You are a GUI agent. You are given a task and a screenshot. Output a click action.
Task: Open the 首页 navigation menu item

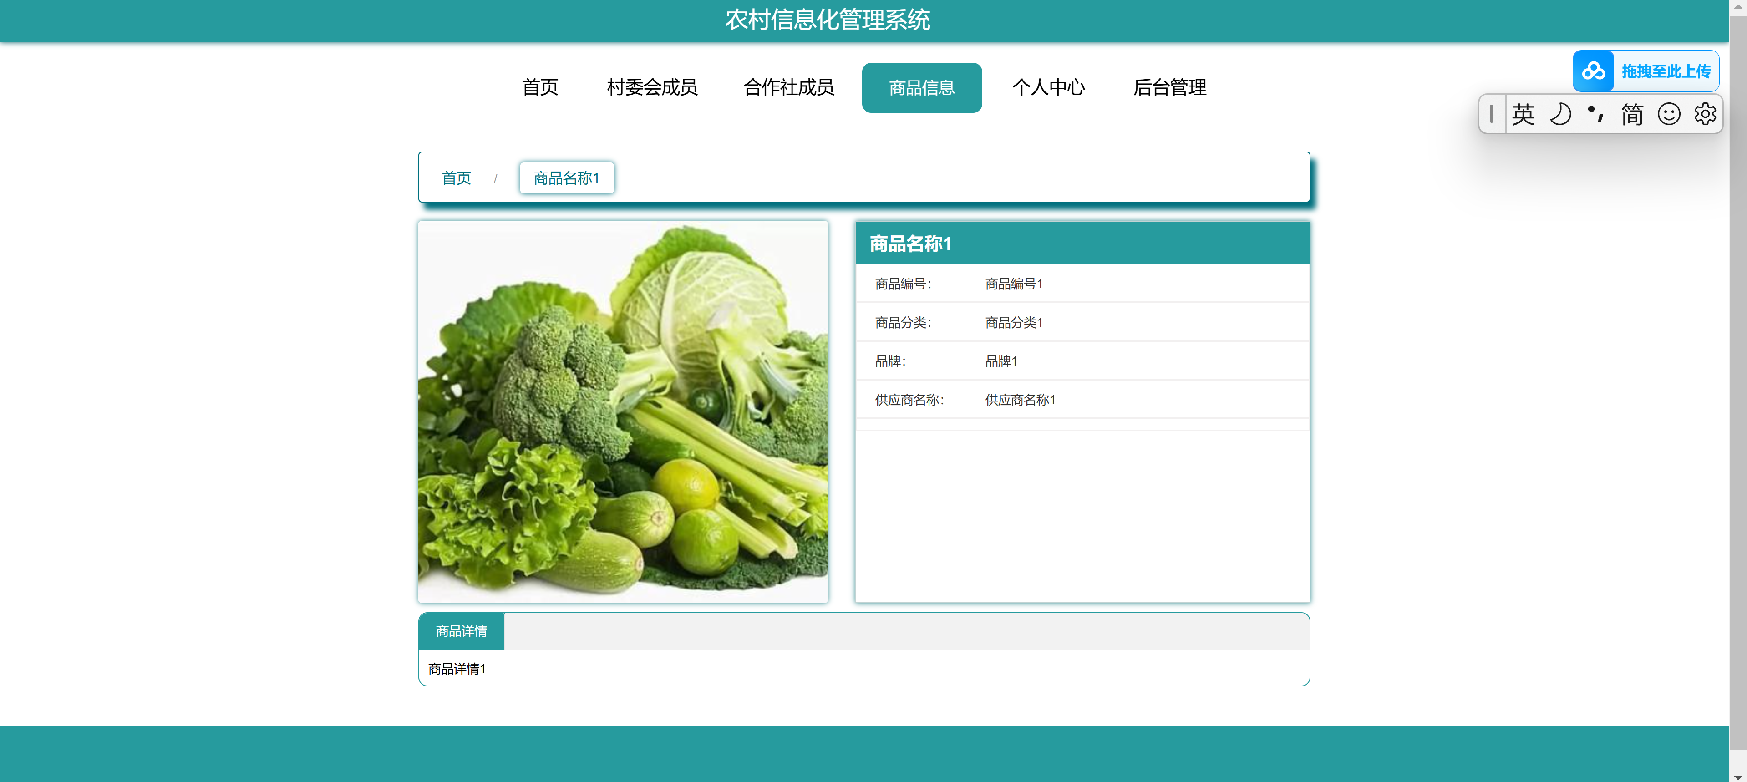[540, 87]
